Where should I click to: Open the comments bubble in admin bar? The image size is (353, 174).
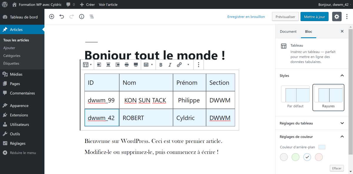coord(70,4)
